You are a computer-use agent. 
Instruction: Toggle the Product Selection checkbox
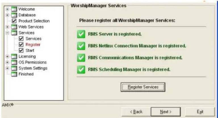(14, 21)
